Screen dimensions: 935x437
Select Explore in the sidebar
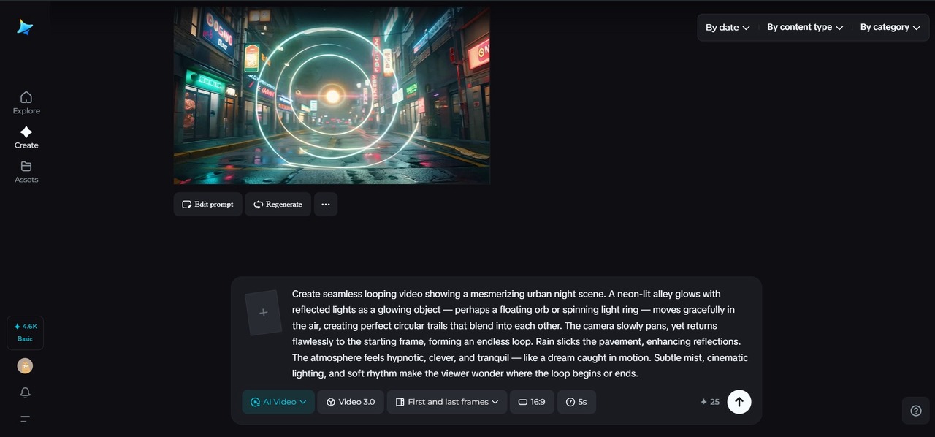pos(26,102)
